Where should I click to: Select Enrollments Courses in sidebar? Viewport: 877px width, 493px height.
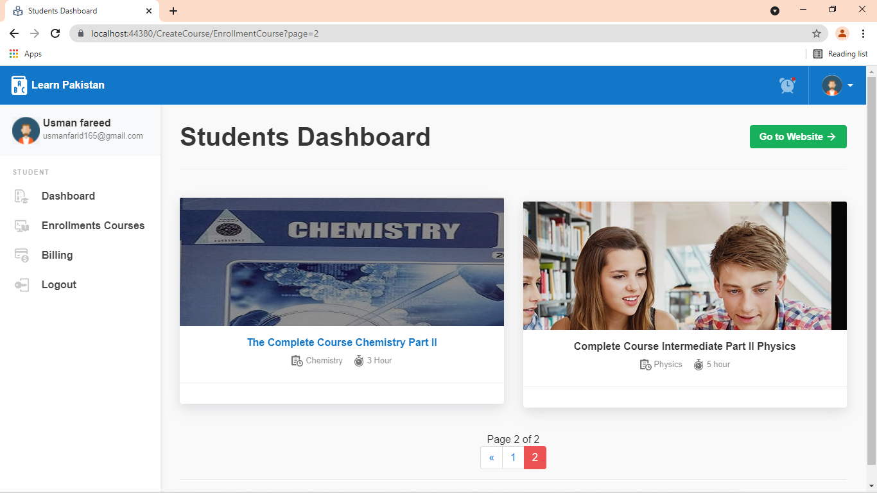[93, 226]
